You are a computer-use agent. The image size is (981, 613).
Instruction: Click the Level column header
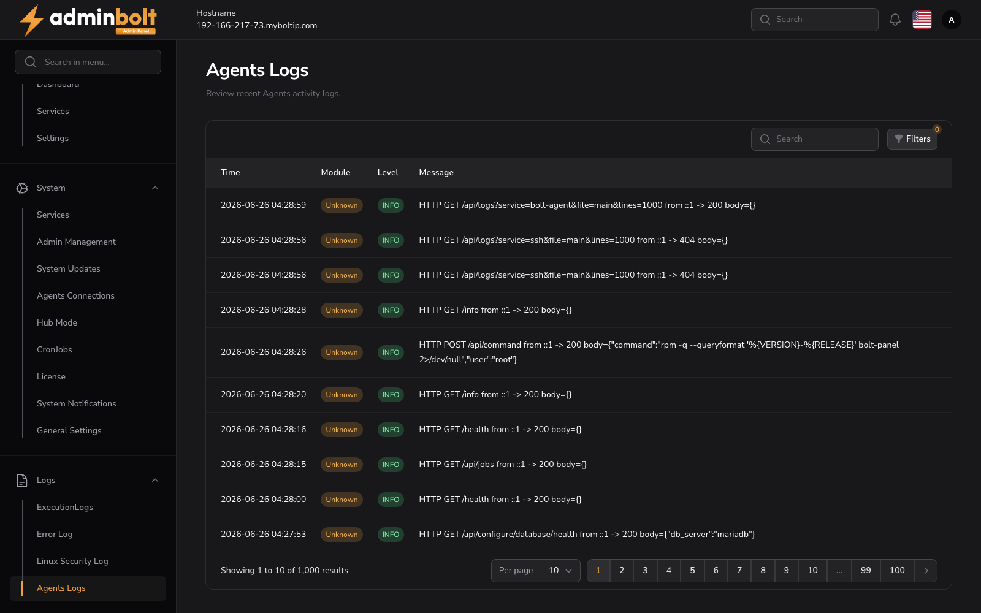click(388, 173)
